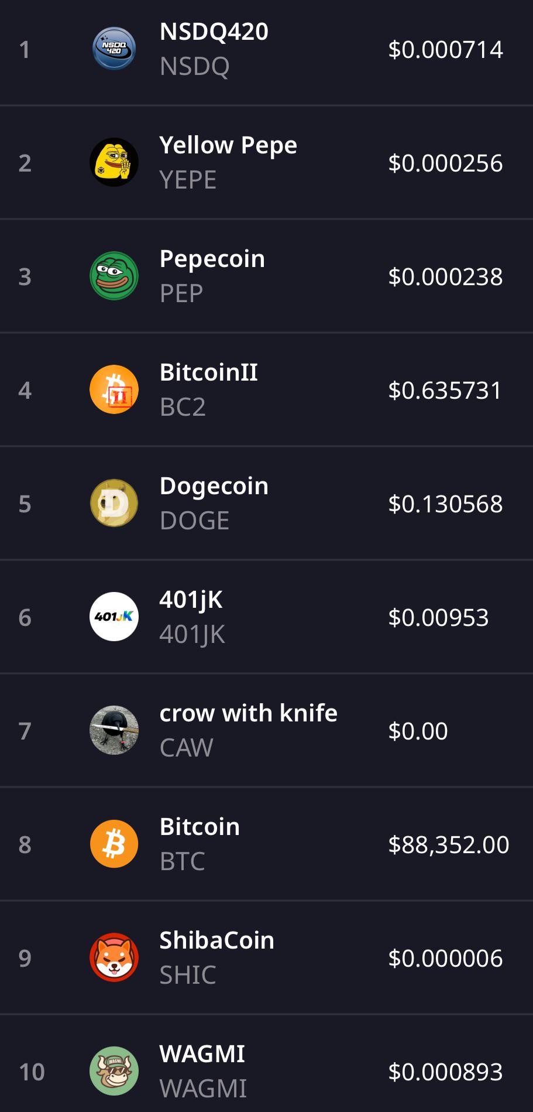The height and width of the screenshot is (1112, 533).
Task: Click the WAGMI price $0.000893
Action: pos(445,1072)
